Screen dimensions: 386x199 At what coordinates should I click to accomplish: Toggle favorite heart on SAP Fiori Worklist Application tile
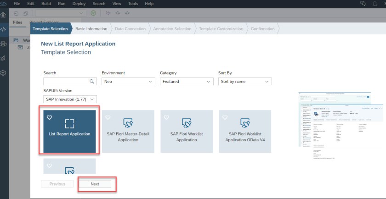click(166, 117)
